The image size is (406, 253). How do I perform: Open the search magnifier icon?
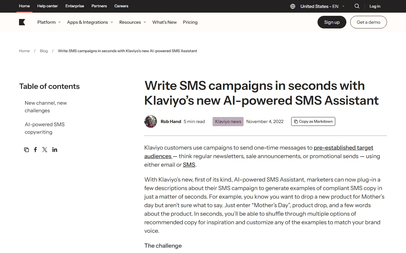[357, 6]
